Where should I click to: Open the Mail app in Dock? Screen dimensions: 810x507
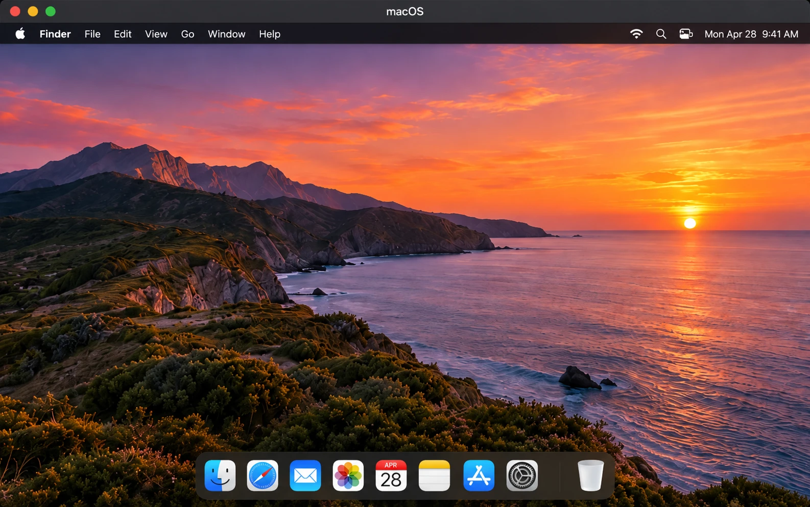tap(305, 475)
